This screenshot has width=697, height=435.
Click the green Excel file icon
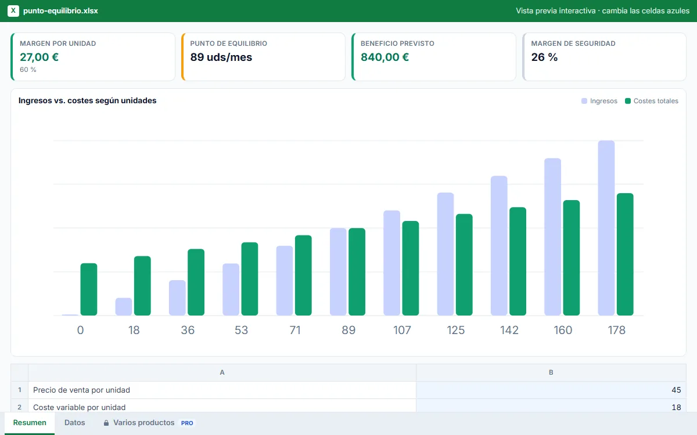pyautogui.click(x=13, y=11)
